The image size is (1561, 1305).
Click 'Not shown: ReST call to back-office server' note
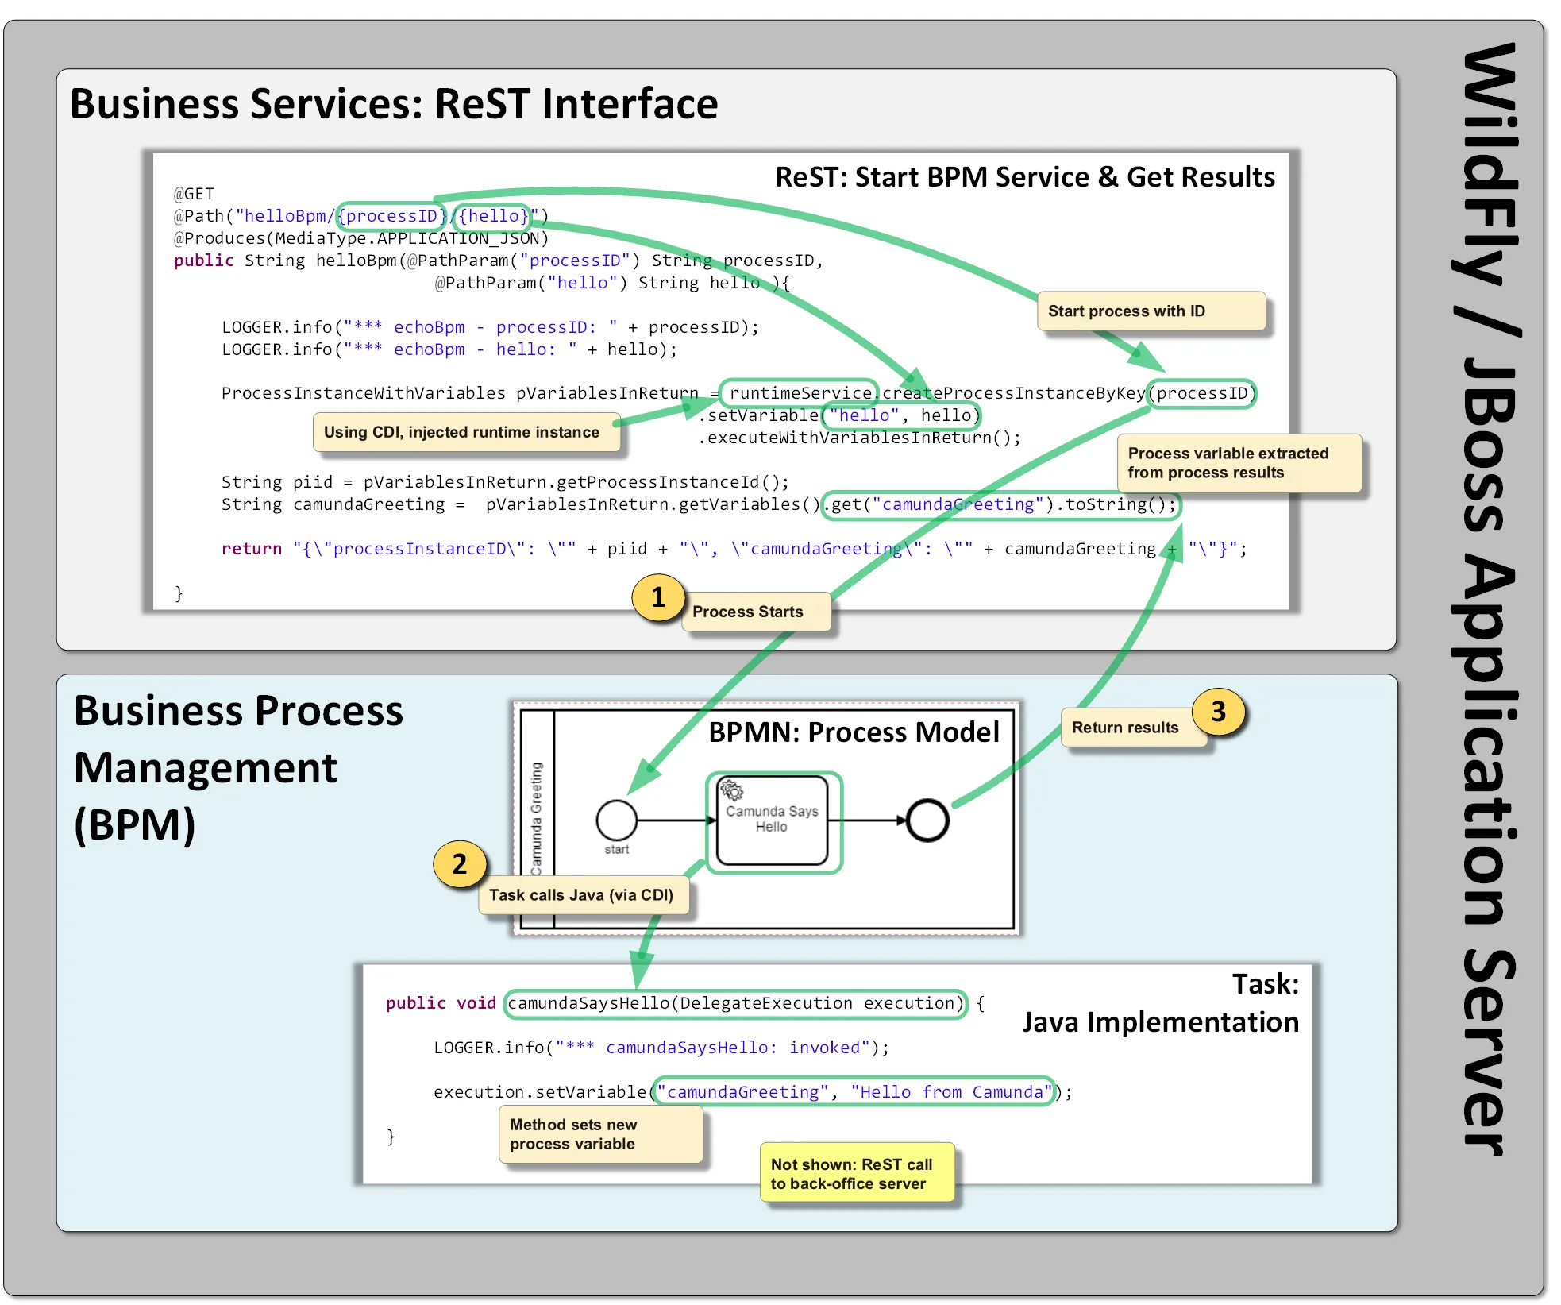tap(857, 1173)
